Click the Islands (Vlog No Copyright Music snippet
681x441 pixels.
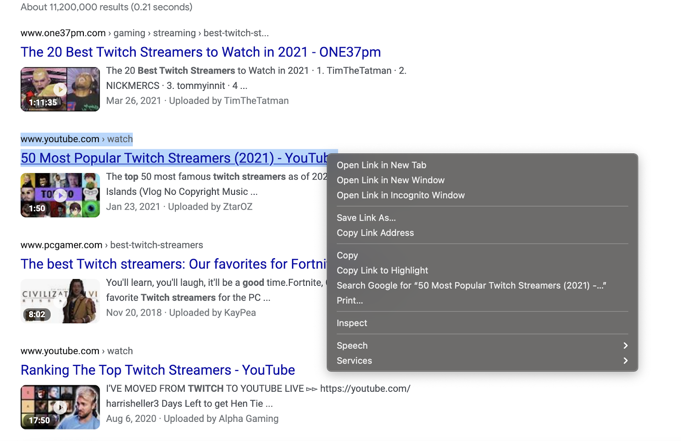(x=182, y=192)
